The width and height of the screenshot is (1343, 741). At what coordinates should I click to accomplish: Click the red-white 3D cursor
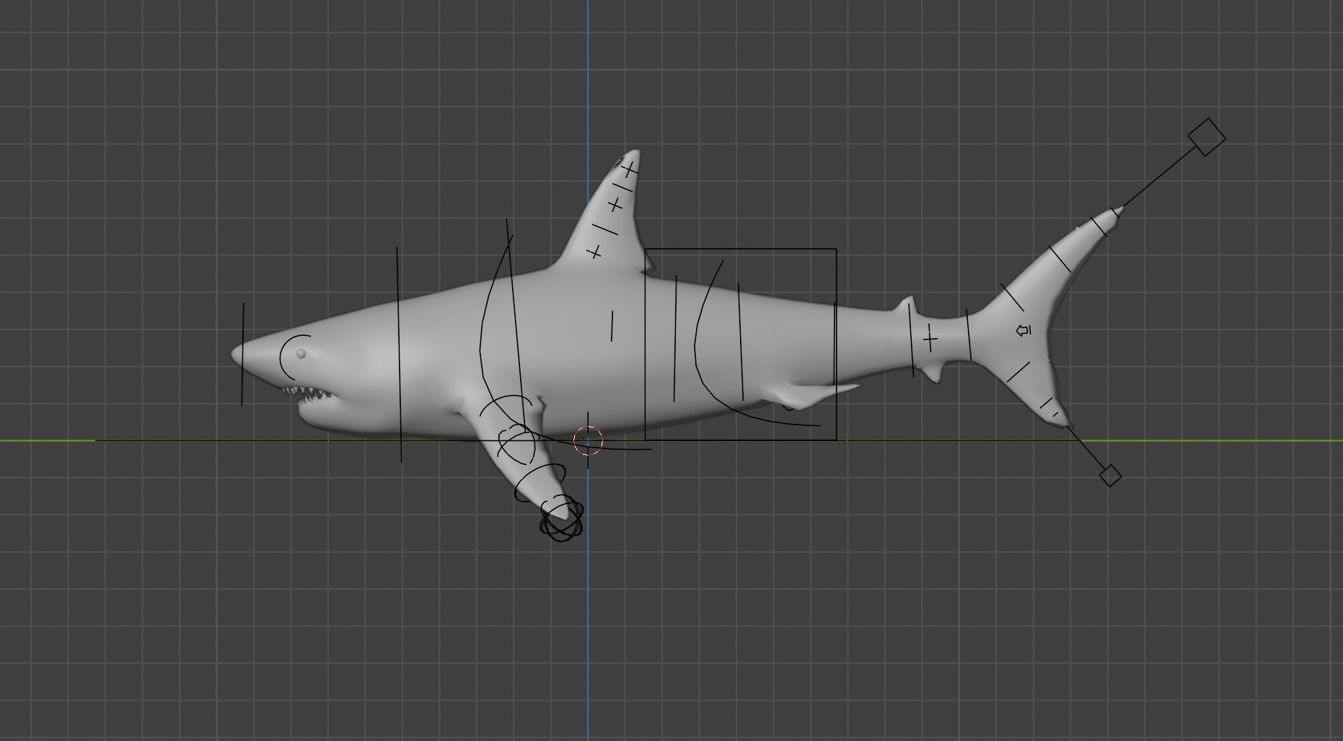pyautogui.click(x=588, y=440)
